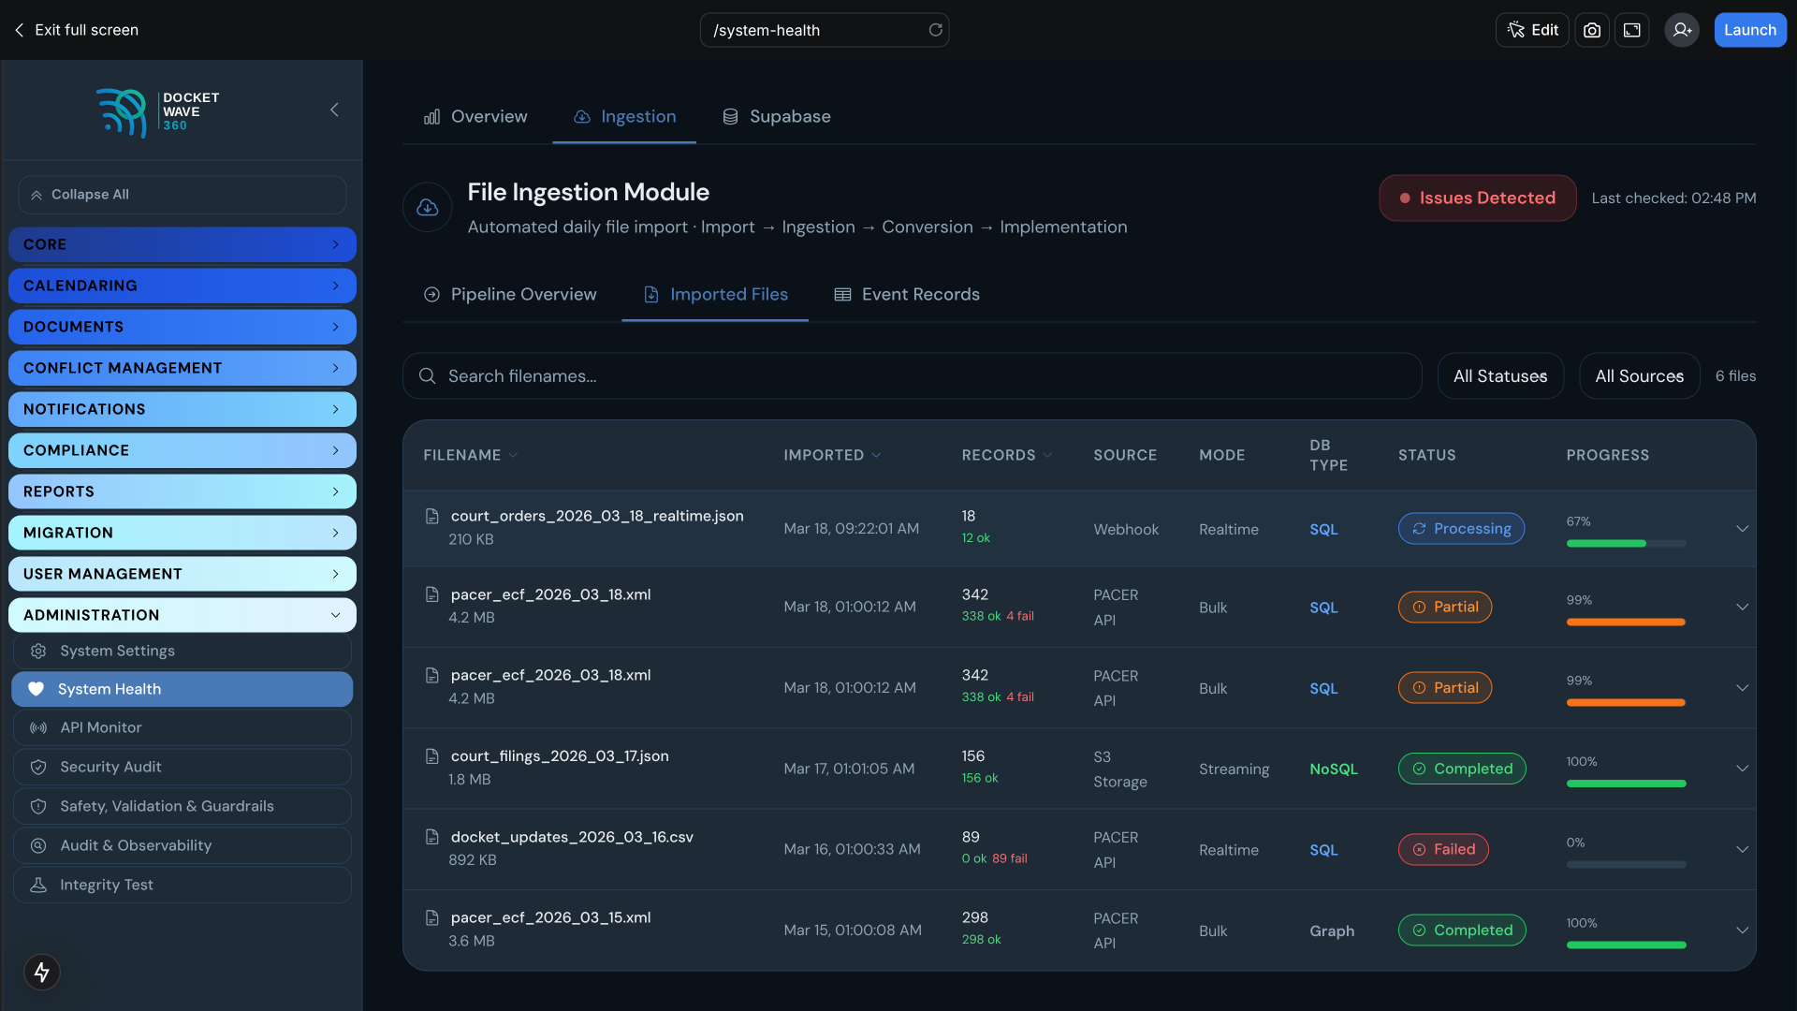Expand the docket_updates_2026_03_16.csv row details
Image resolution: width=1797 pixels, height=1011 pixels.
point(1742,849)
